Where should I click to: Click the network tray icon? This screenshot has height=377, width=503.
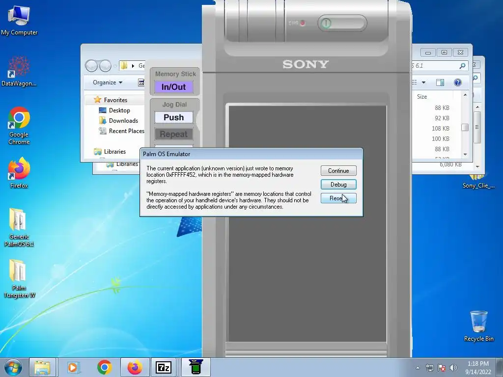(429, 368)
